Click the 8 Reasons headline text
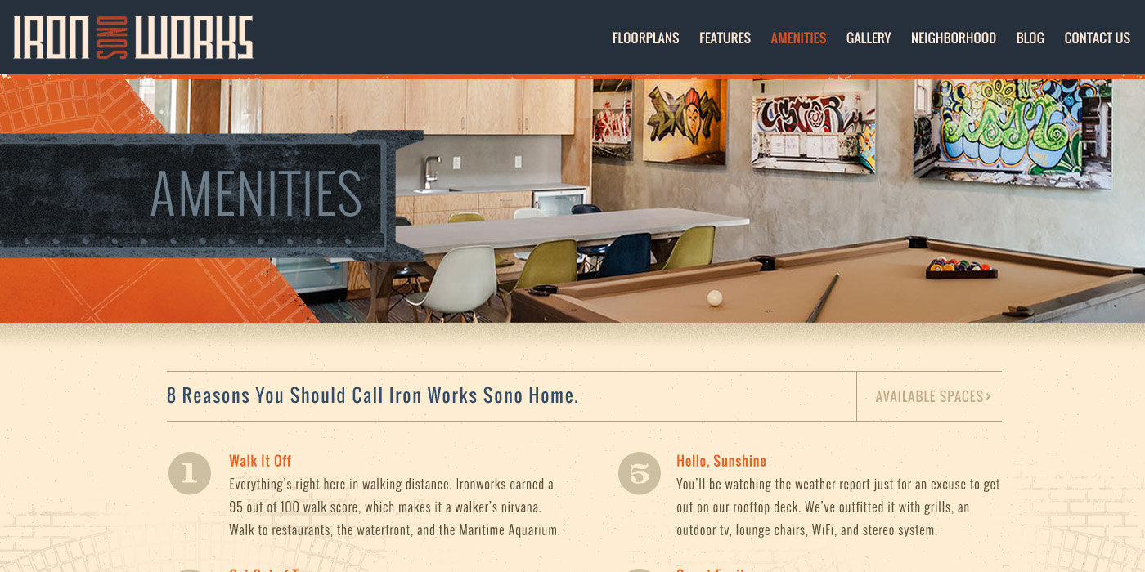The image size is (1145, 572). point(373,395)
